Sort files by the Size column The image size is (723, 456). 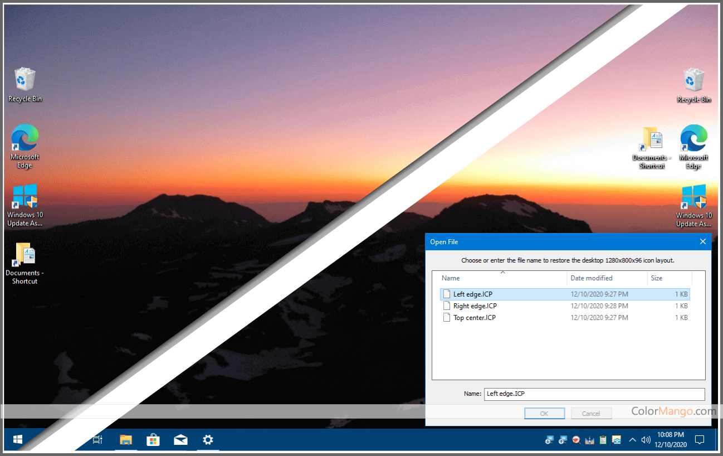pyautogui.click(x=657, y=278)
